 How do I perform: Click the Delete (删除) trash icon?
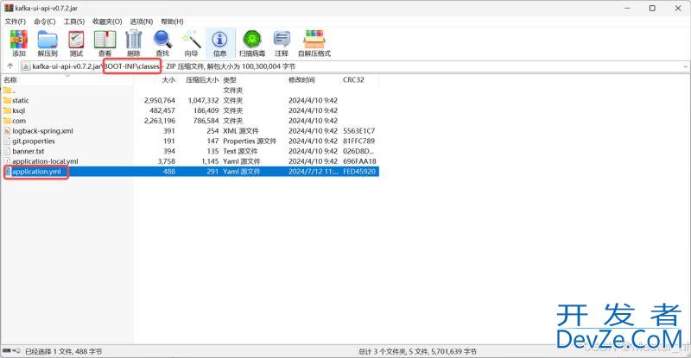point(134,44)
